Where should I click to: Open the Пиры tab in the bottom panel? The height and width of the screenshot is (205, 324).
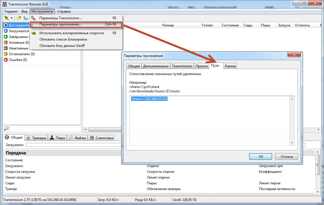pyautogui.click(x=57, y=138)
